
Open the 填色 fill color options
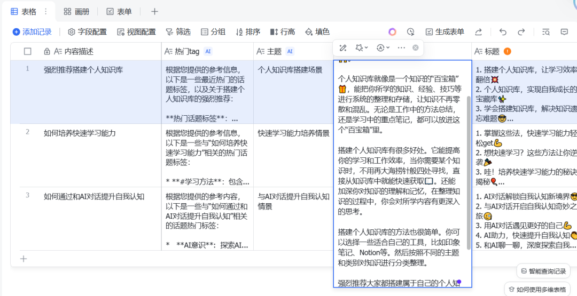(317, 32)
